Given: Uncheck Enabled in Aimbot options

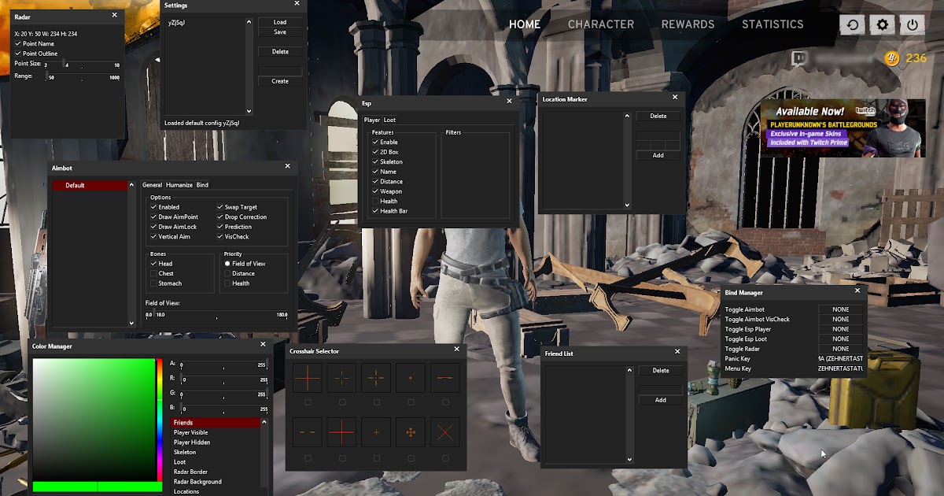Looking at the screenshot, I should pyautogui.click(x=153, y=207).
